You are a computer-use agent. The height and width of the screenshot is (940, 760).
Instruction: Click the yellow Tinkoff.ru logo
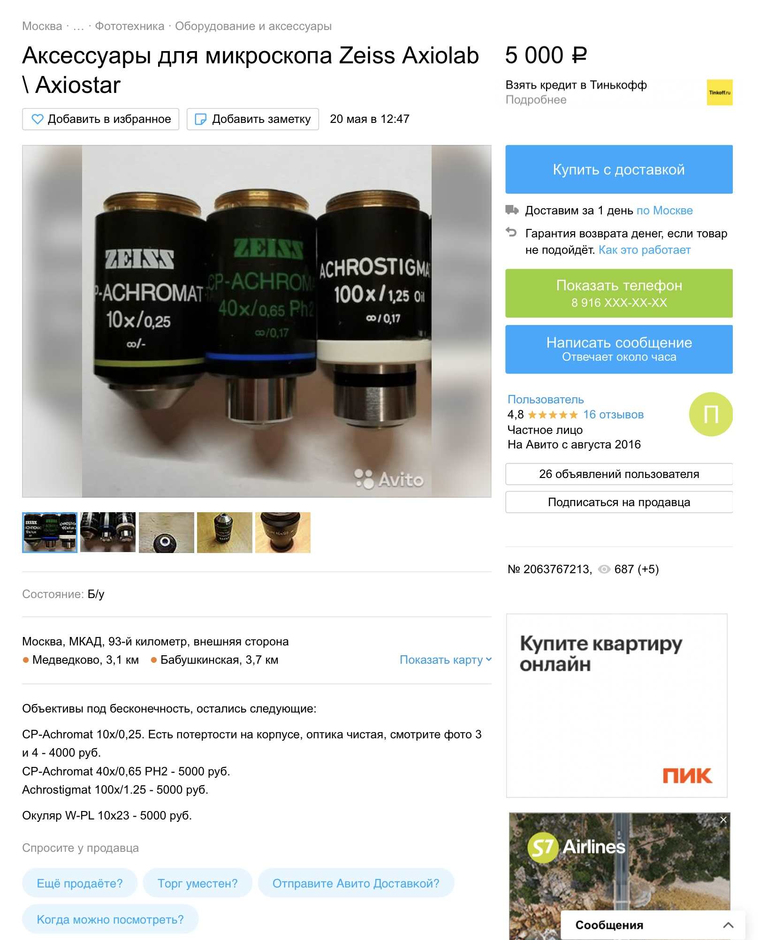pyautogui.click(x=719, y=92)
